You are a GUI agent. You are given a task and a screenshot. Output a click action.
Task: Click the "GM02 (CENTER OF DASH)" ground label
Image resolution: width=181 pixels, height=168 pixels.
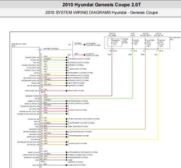pyautogui.click(x=78, y=126)
